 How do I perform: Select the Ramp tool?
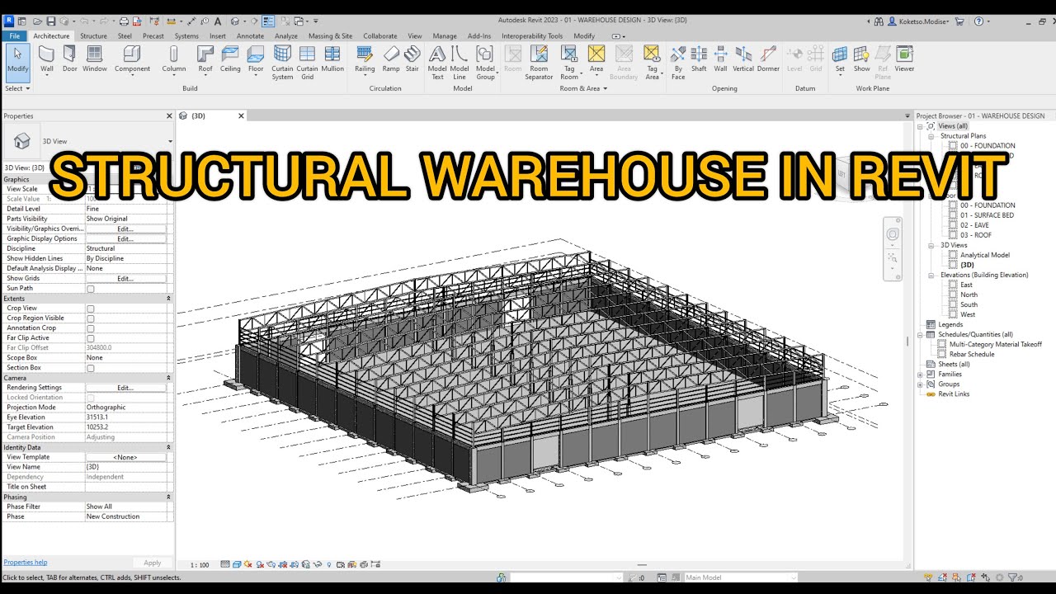point(391,59)
